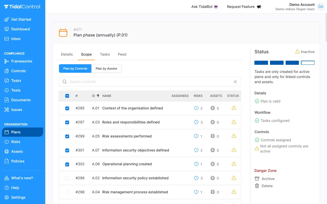
Task: Click the TidalControl logo
Action: 22,7
